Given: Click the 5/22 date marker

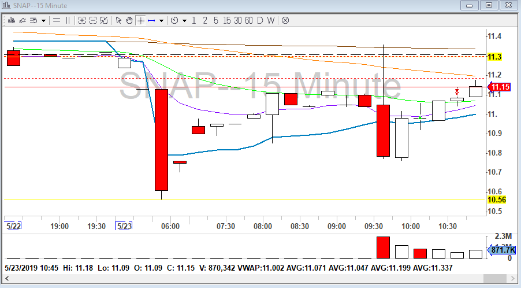Looking at the screenshot, I should [14, 226].
